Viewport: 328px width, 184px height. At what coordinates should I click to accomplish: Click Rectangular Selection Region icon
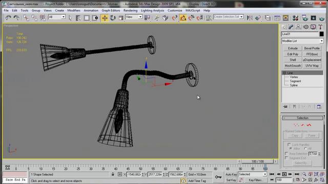(x=87, y=18)
